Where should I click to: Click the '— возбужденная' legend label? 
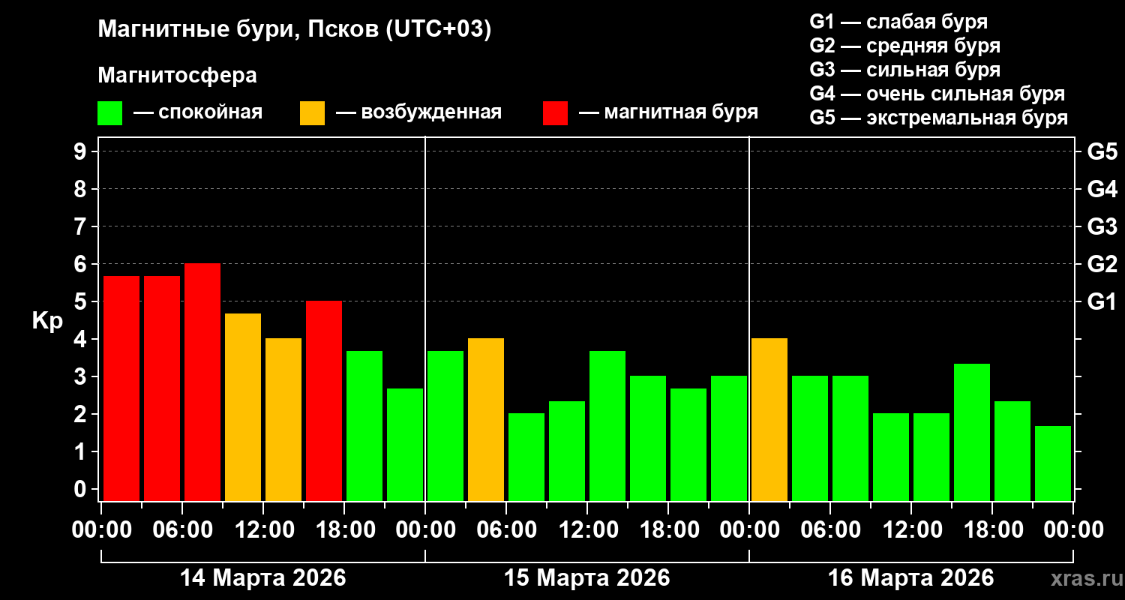point(419,112)
